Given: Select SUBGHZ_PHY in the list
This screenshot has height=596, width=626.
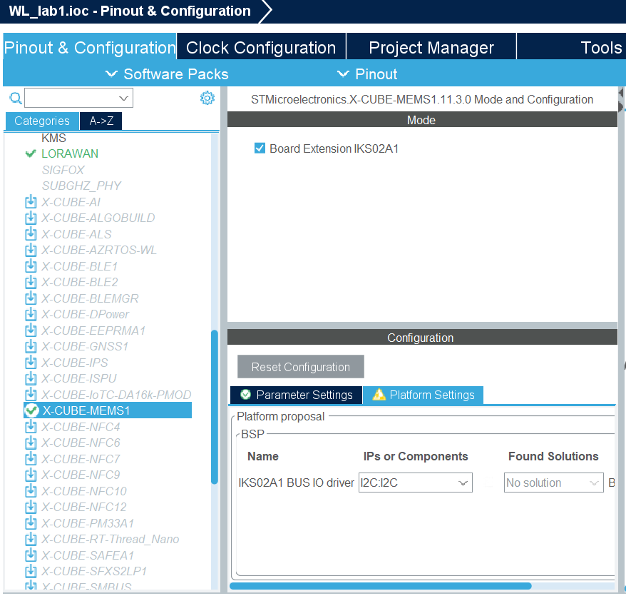Looking at the screenshot, I should 81,186.
